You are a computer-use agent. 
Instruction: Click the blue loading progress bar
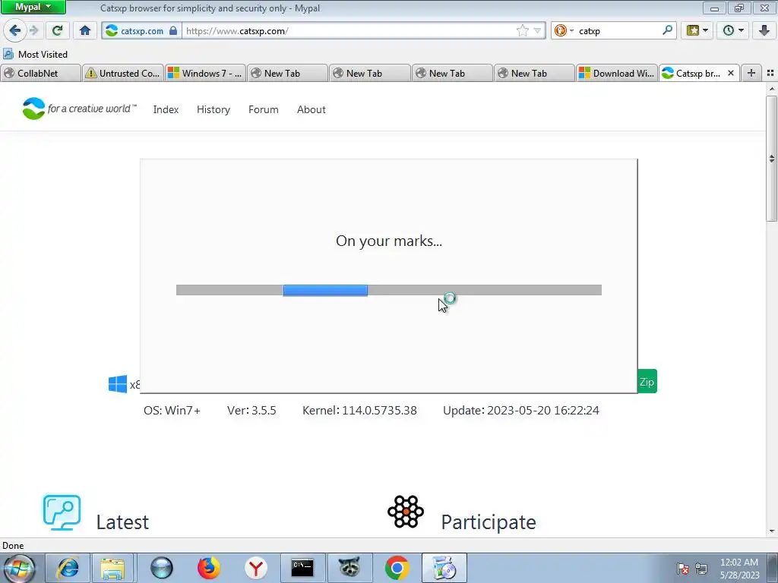(x=325, y=291)
